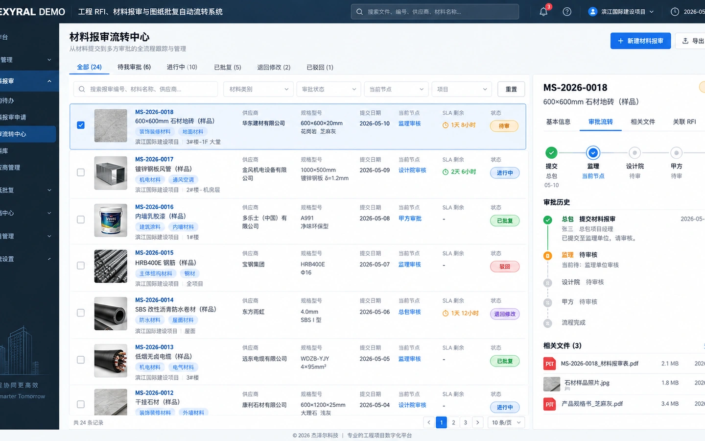Click the search magnifier in the top bar
The height and width of the screenshot is (441, 705).
[x=360, y=12]
